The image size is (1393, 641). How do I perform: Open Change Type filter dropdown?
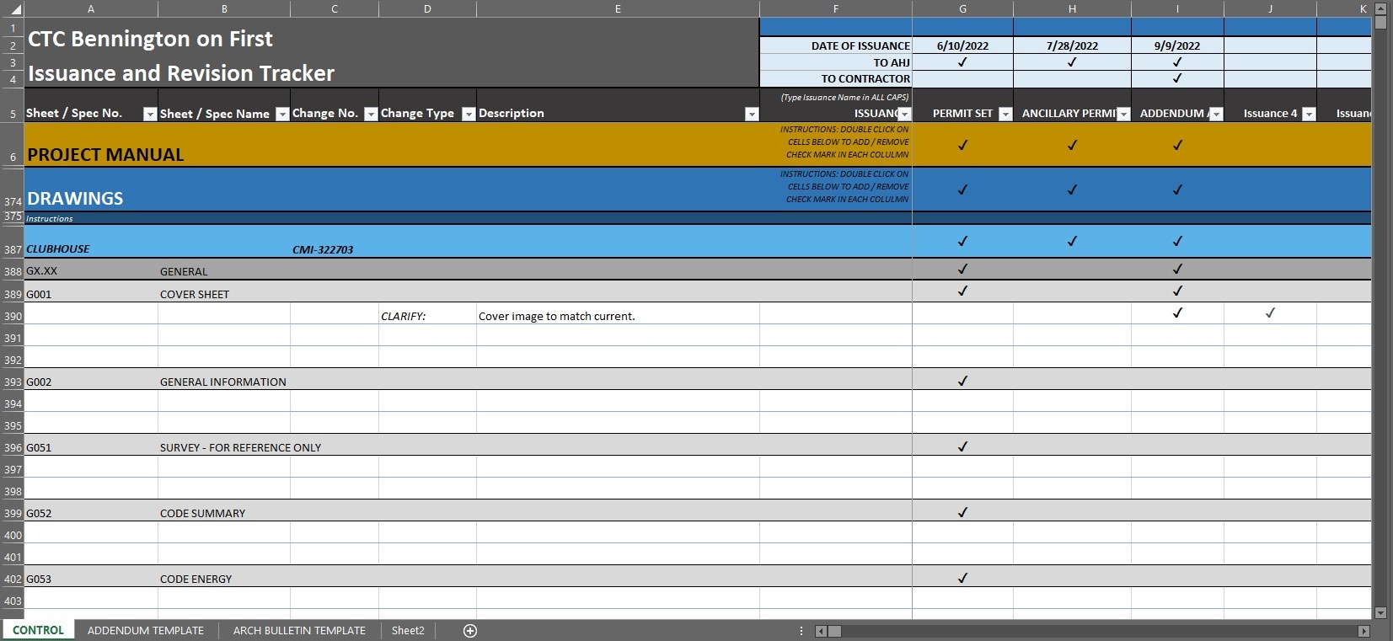tap(469, 115)
